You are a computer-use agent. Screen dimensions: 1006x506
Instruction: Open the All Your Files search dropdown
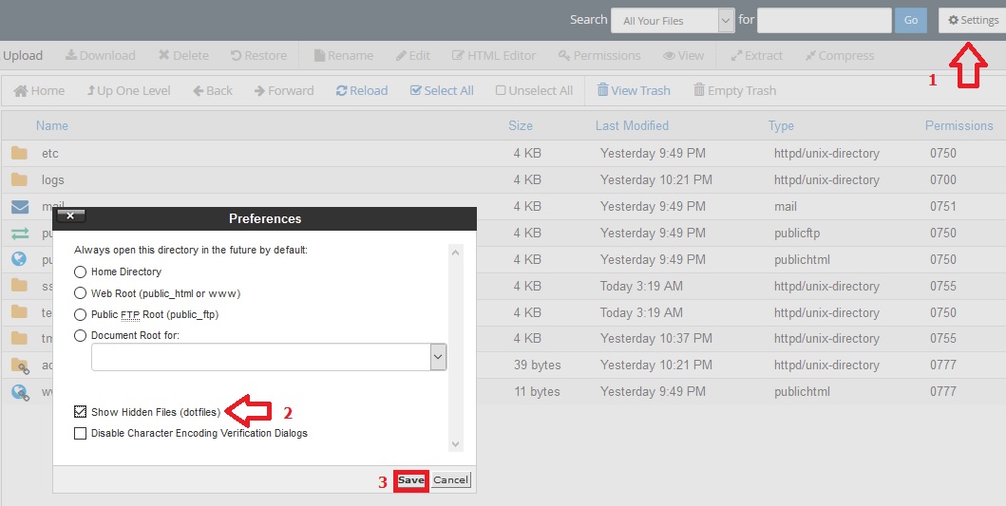pos(673,21)
